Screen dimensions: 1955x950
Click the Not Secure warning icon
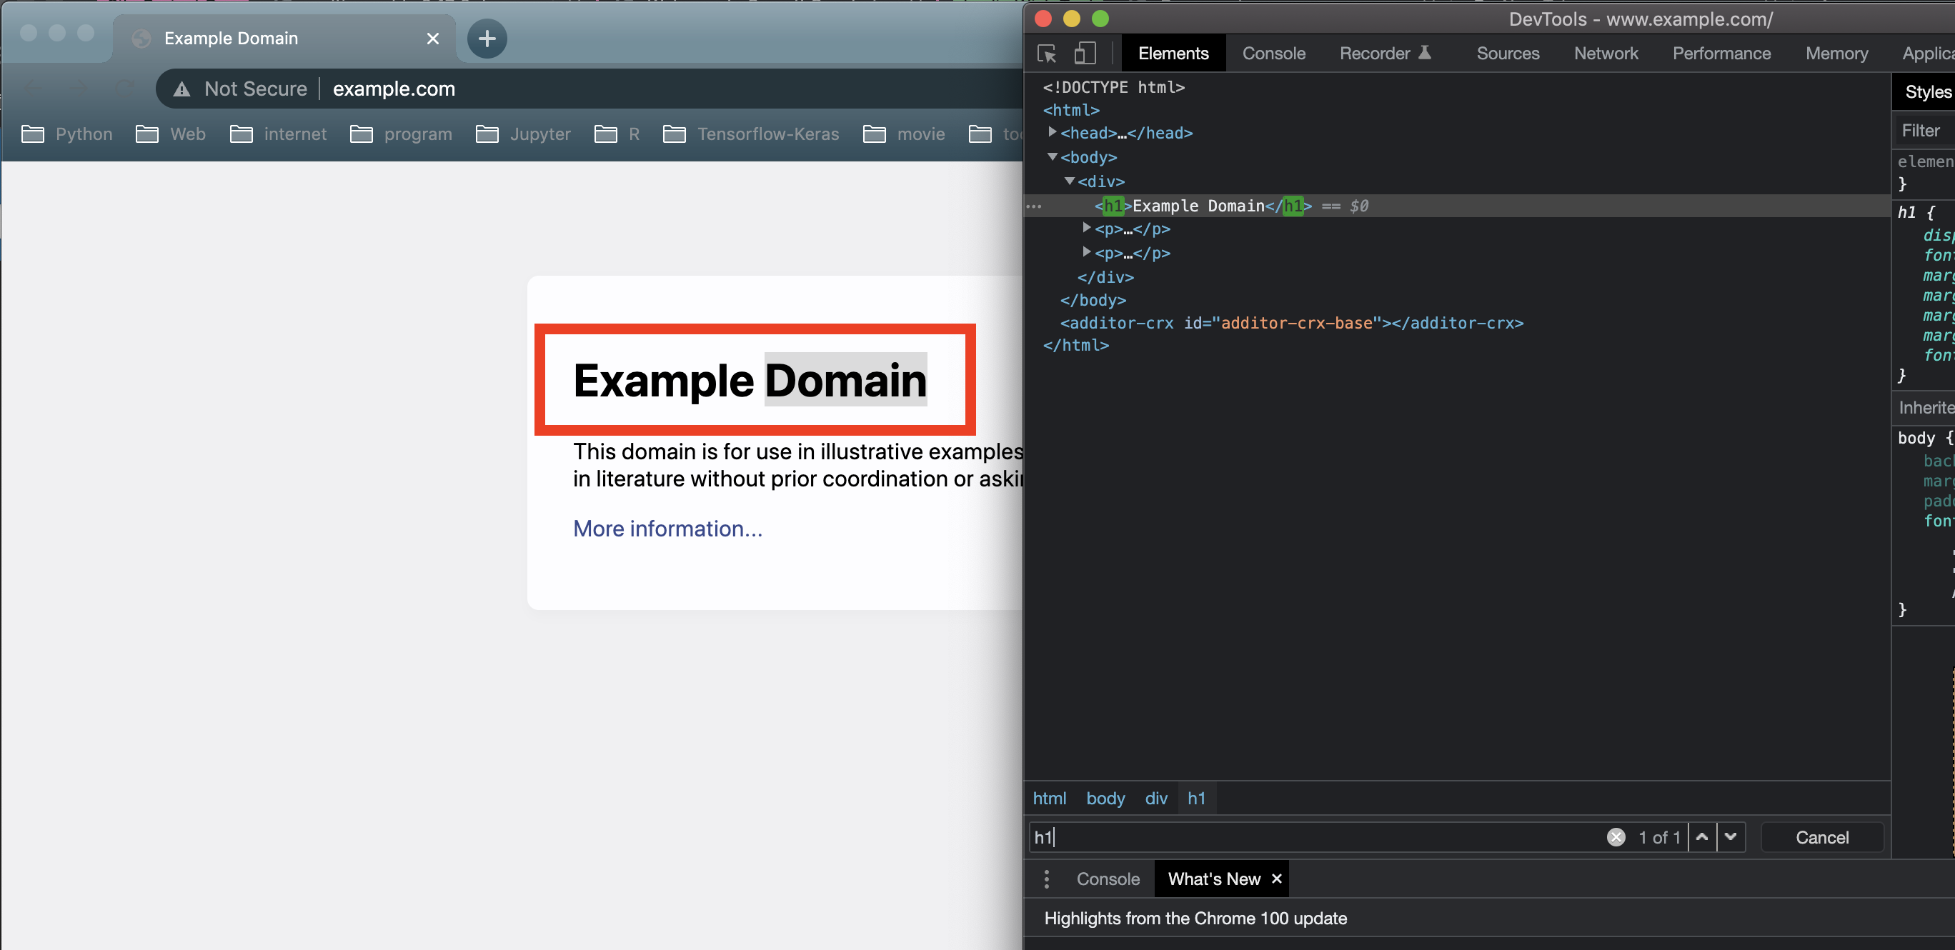(x=182, y=89)
